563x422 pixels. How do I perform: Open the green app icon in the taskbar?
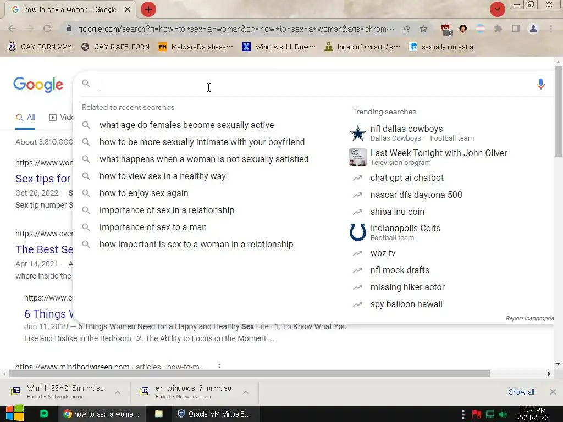44,414
